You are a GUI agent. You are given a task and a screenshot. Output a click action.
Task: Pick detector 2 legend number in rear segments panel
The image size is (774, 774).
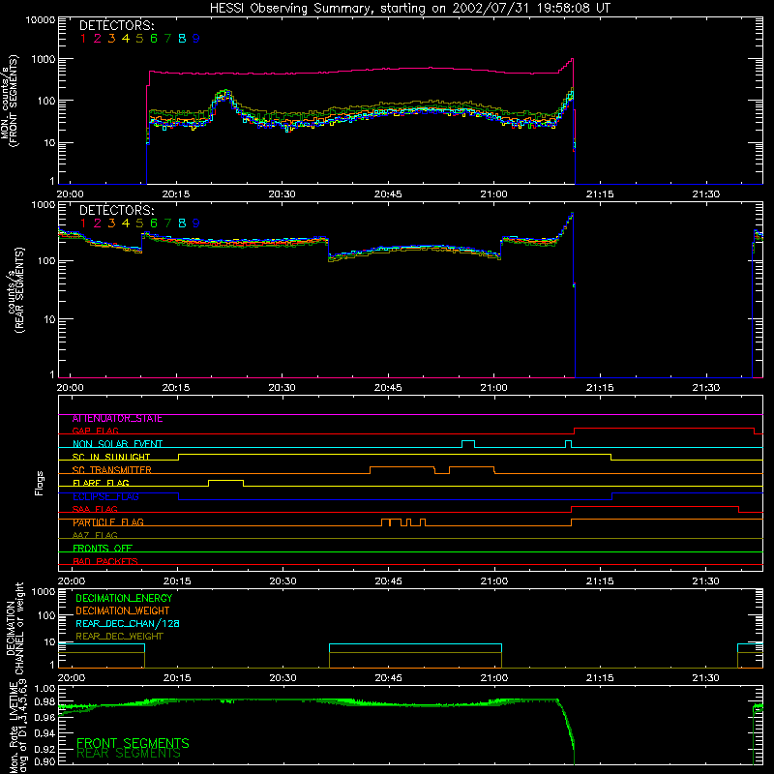pyautogui.click(x=98, y=223)
